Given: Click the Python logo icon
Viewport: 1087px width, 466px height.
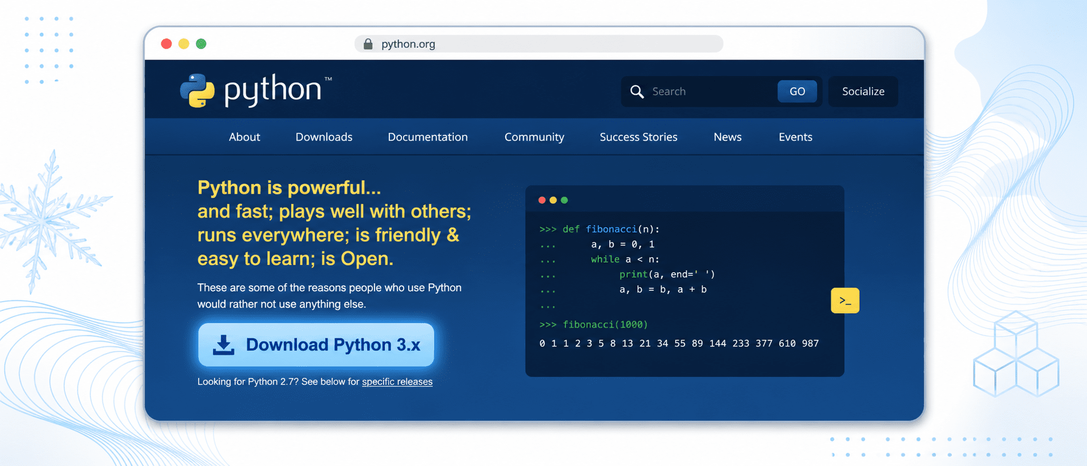Looking at the screenshot, I should [197, 91].
